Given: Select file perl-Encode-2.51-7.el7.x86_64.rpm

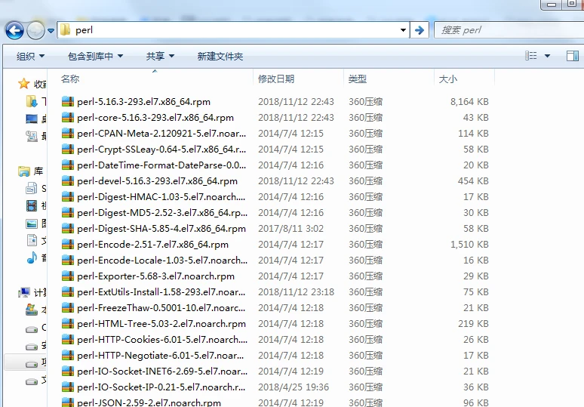Looking at the screenshot, I should [152, 244].
